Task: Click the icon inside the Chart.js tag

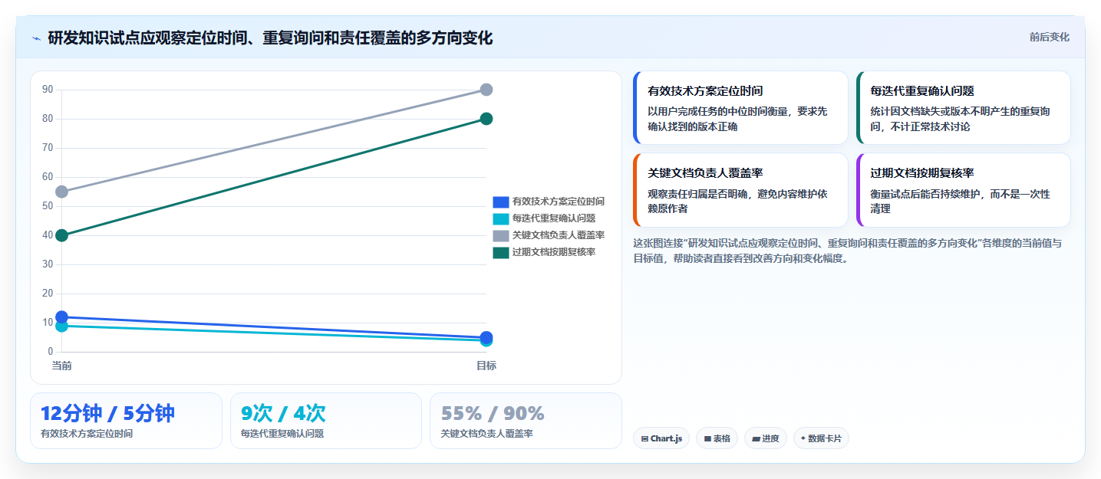Action: point(644,439)
